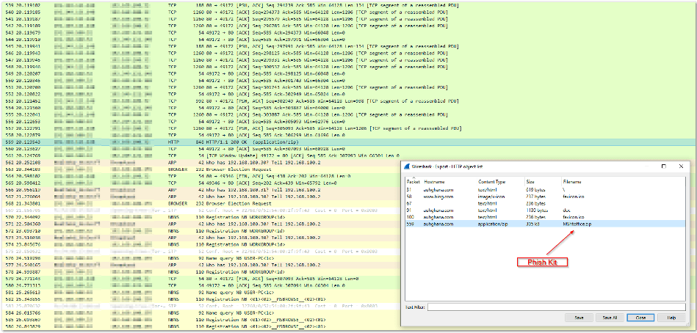
Task: Click the application/zip content type cell
Action: point(493,224)
